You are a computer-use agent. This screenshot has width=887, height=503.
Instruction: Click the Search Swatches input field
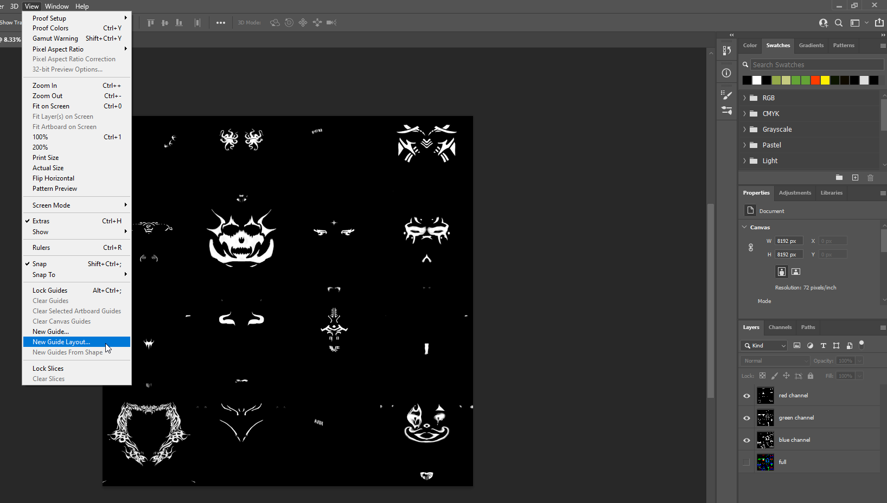coord(816,65)
